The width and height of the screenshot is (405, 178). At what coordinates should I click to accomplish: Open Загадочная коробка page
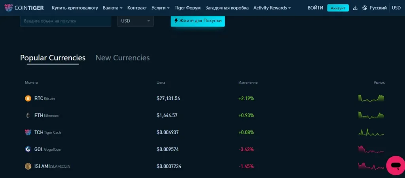pyautogui.click(x=227, y=8)
